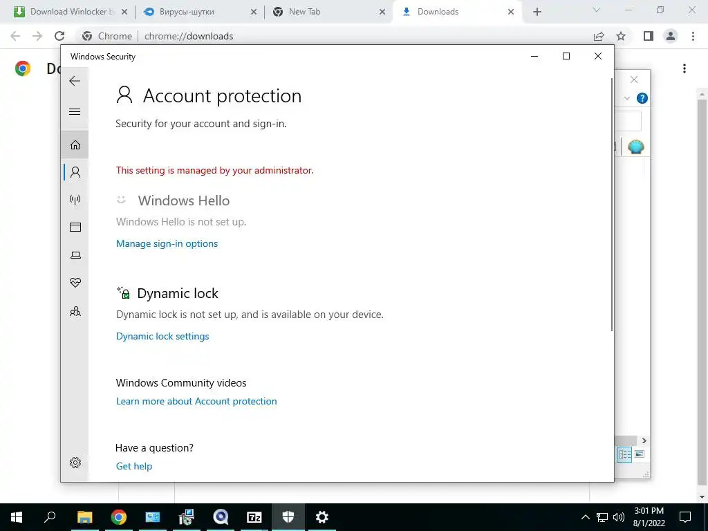Image resolution: width=708 pixels, height=531 pixels.
Task: Open Family options sidebar icon
Action: (x=75, y=311)
